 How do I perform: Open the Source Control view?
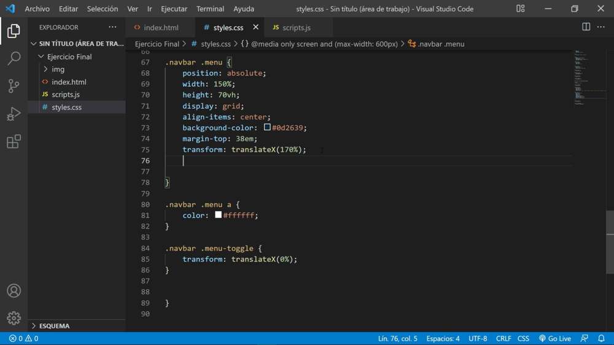[14, 86]
